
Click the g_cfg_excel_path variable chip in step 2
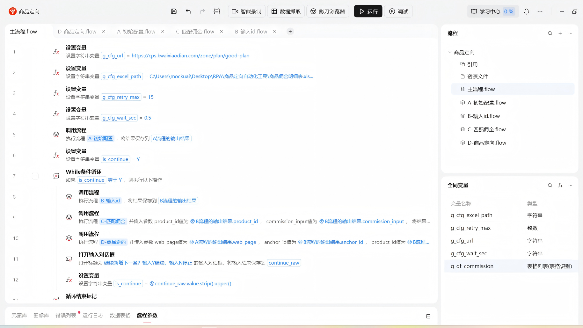tap(122, 76)
